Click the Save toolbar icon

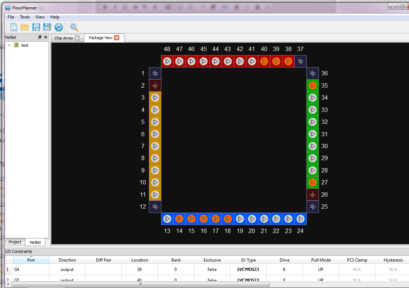(36, 27)
